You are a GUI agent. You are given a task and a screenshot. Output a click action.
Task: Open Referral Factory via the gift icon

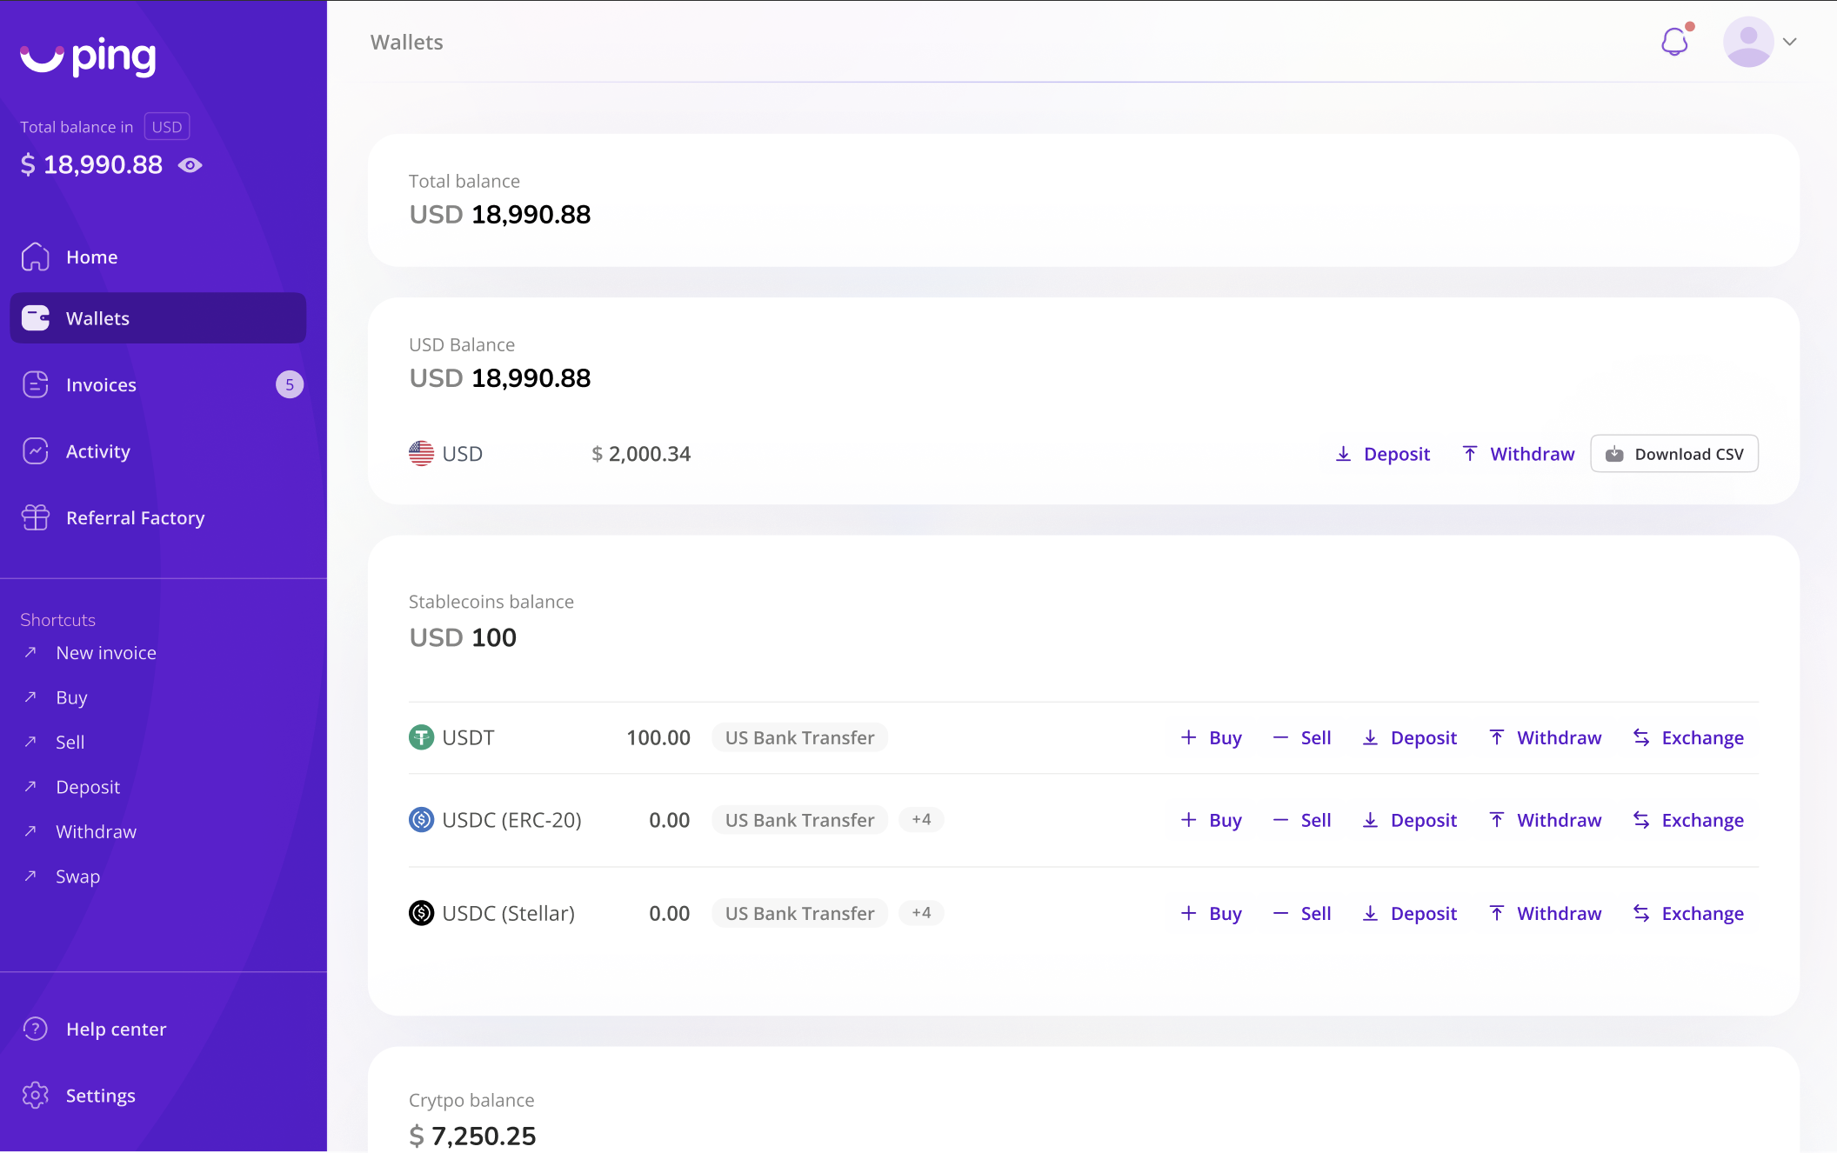(x=36, y=517)
